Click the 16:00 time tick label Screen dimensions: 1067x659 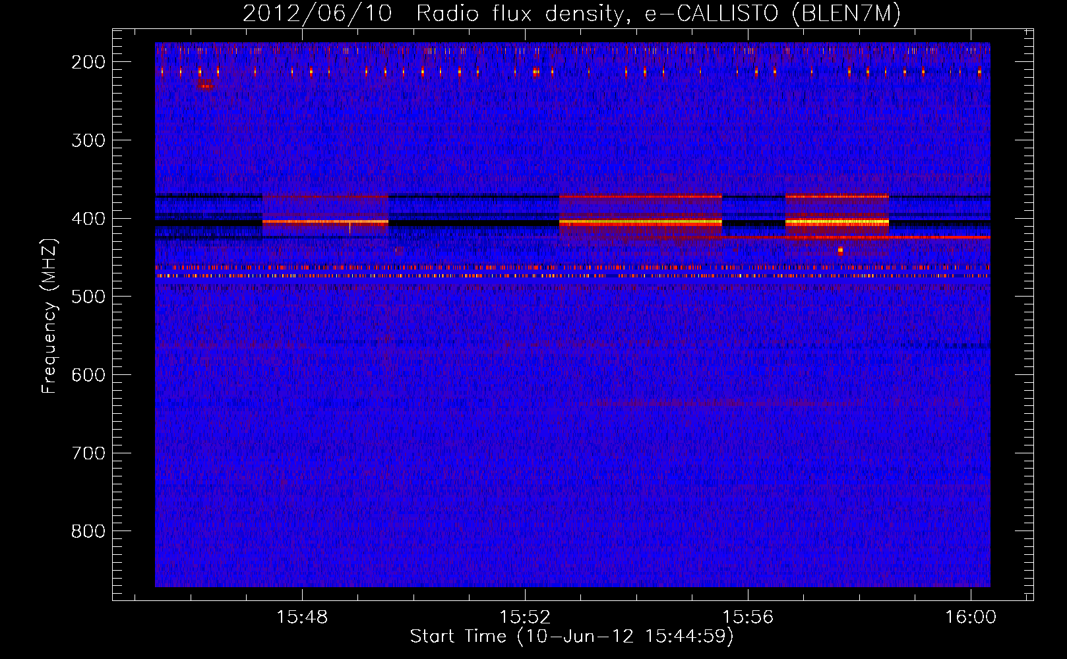[971, 617]
